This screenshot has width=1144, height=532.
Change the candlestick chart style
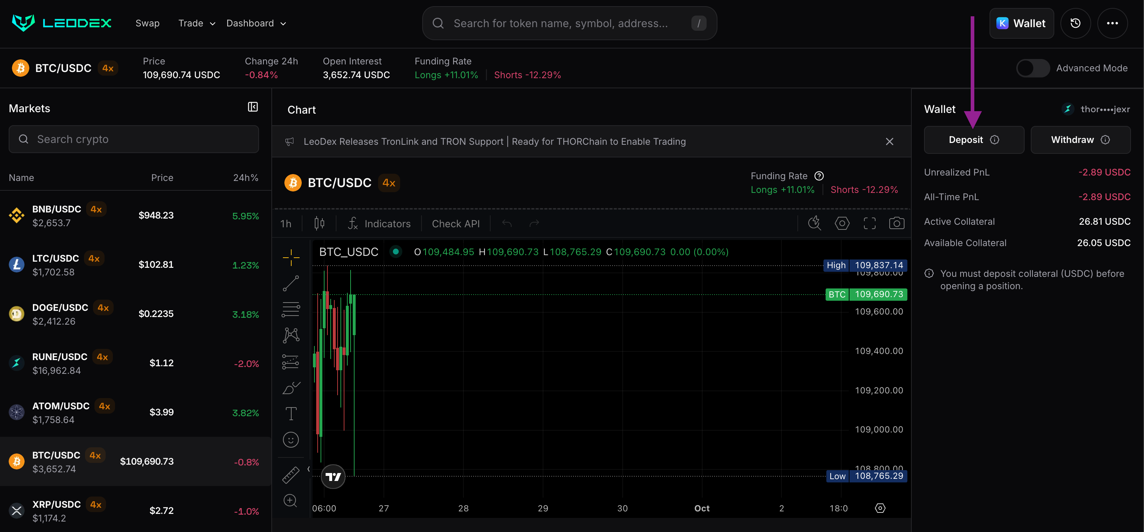[319, 223]
